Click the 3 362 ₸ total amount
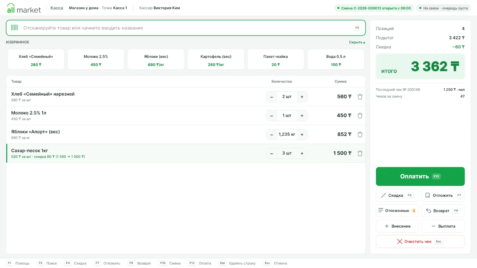Viewport: 477px width, 268px height. coord(435,67)
